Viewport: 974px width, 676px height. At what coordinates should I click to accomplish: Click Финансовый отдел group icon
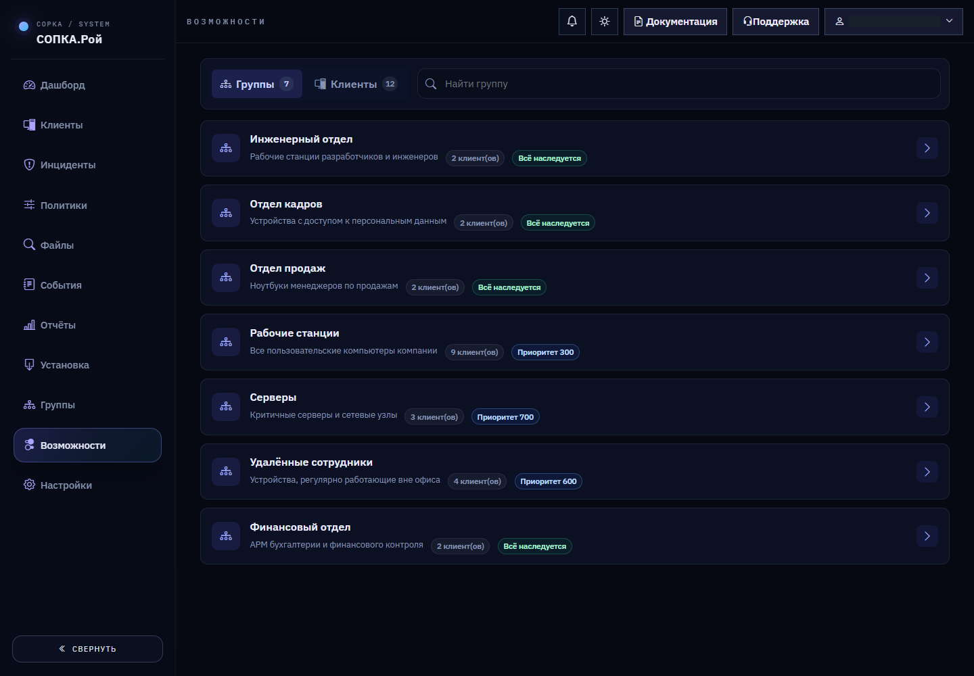226,536
